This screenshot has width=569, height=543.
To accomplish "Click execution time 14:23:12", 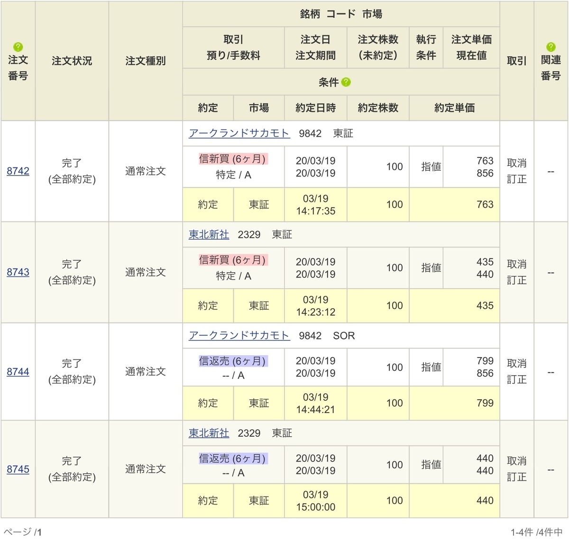I will (x=316, y=312).
